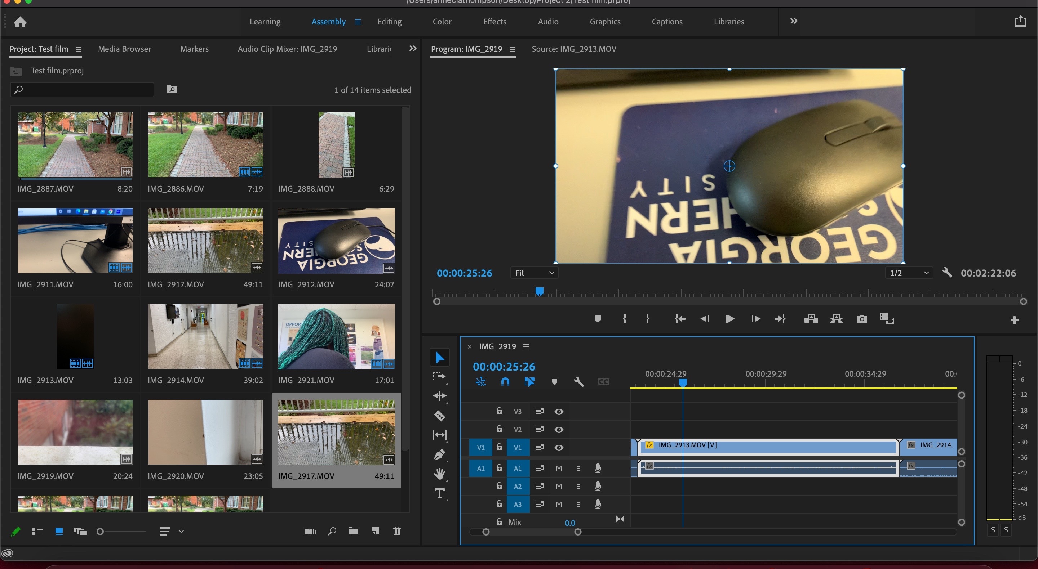This screenshot has height=569, width=1038.
Task: Select the Track Select Forward tool
Action: coord(439,377)
